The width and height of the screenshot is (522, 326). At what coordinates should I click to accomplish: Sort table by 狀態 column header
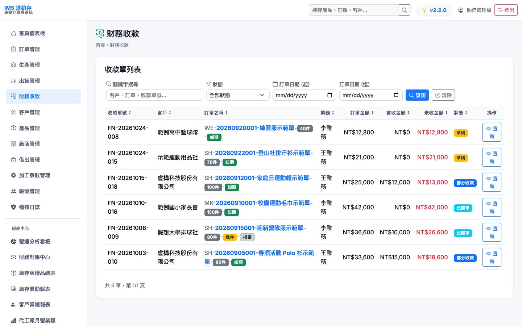click(x=460, y=113)
